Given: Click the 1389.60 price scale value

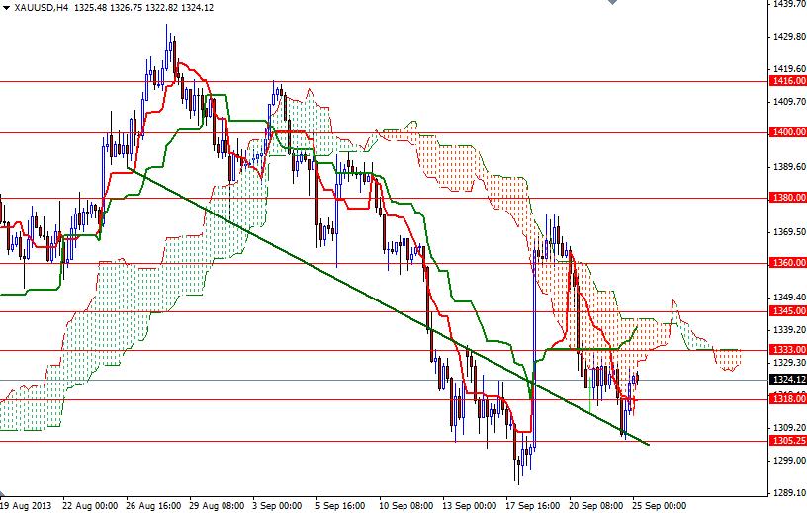Looking at the screenshot, I should point(789,167).
